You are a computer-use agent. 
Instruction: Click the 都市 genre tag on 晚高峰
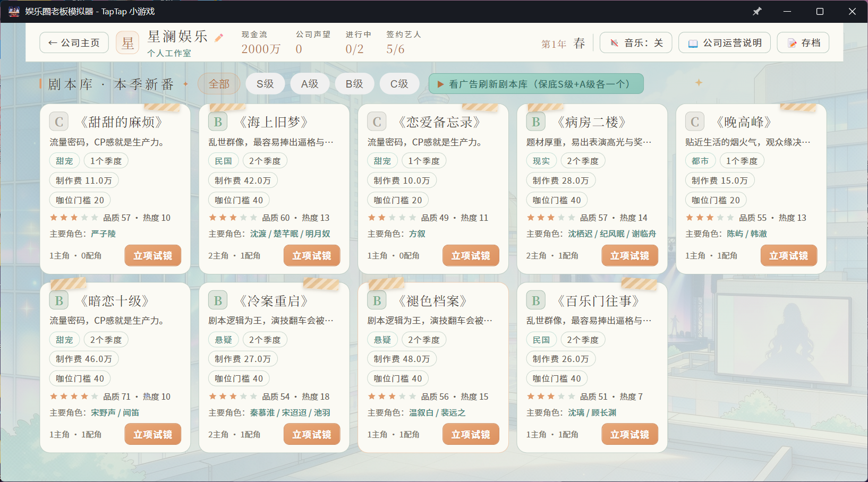(x=700, y=161)
